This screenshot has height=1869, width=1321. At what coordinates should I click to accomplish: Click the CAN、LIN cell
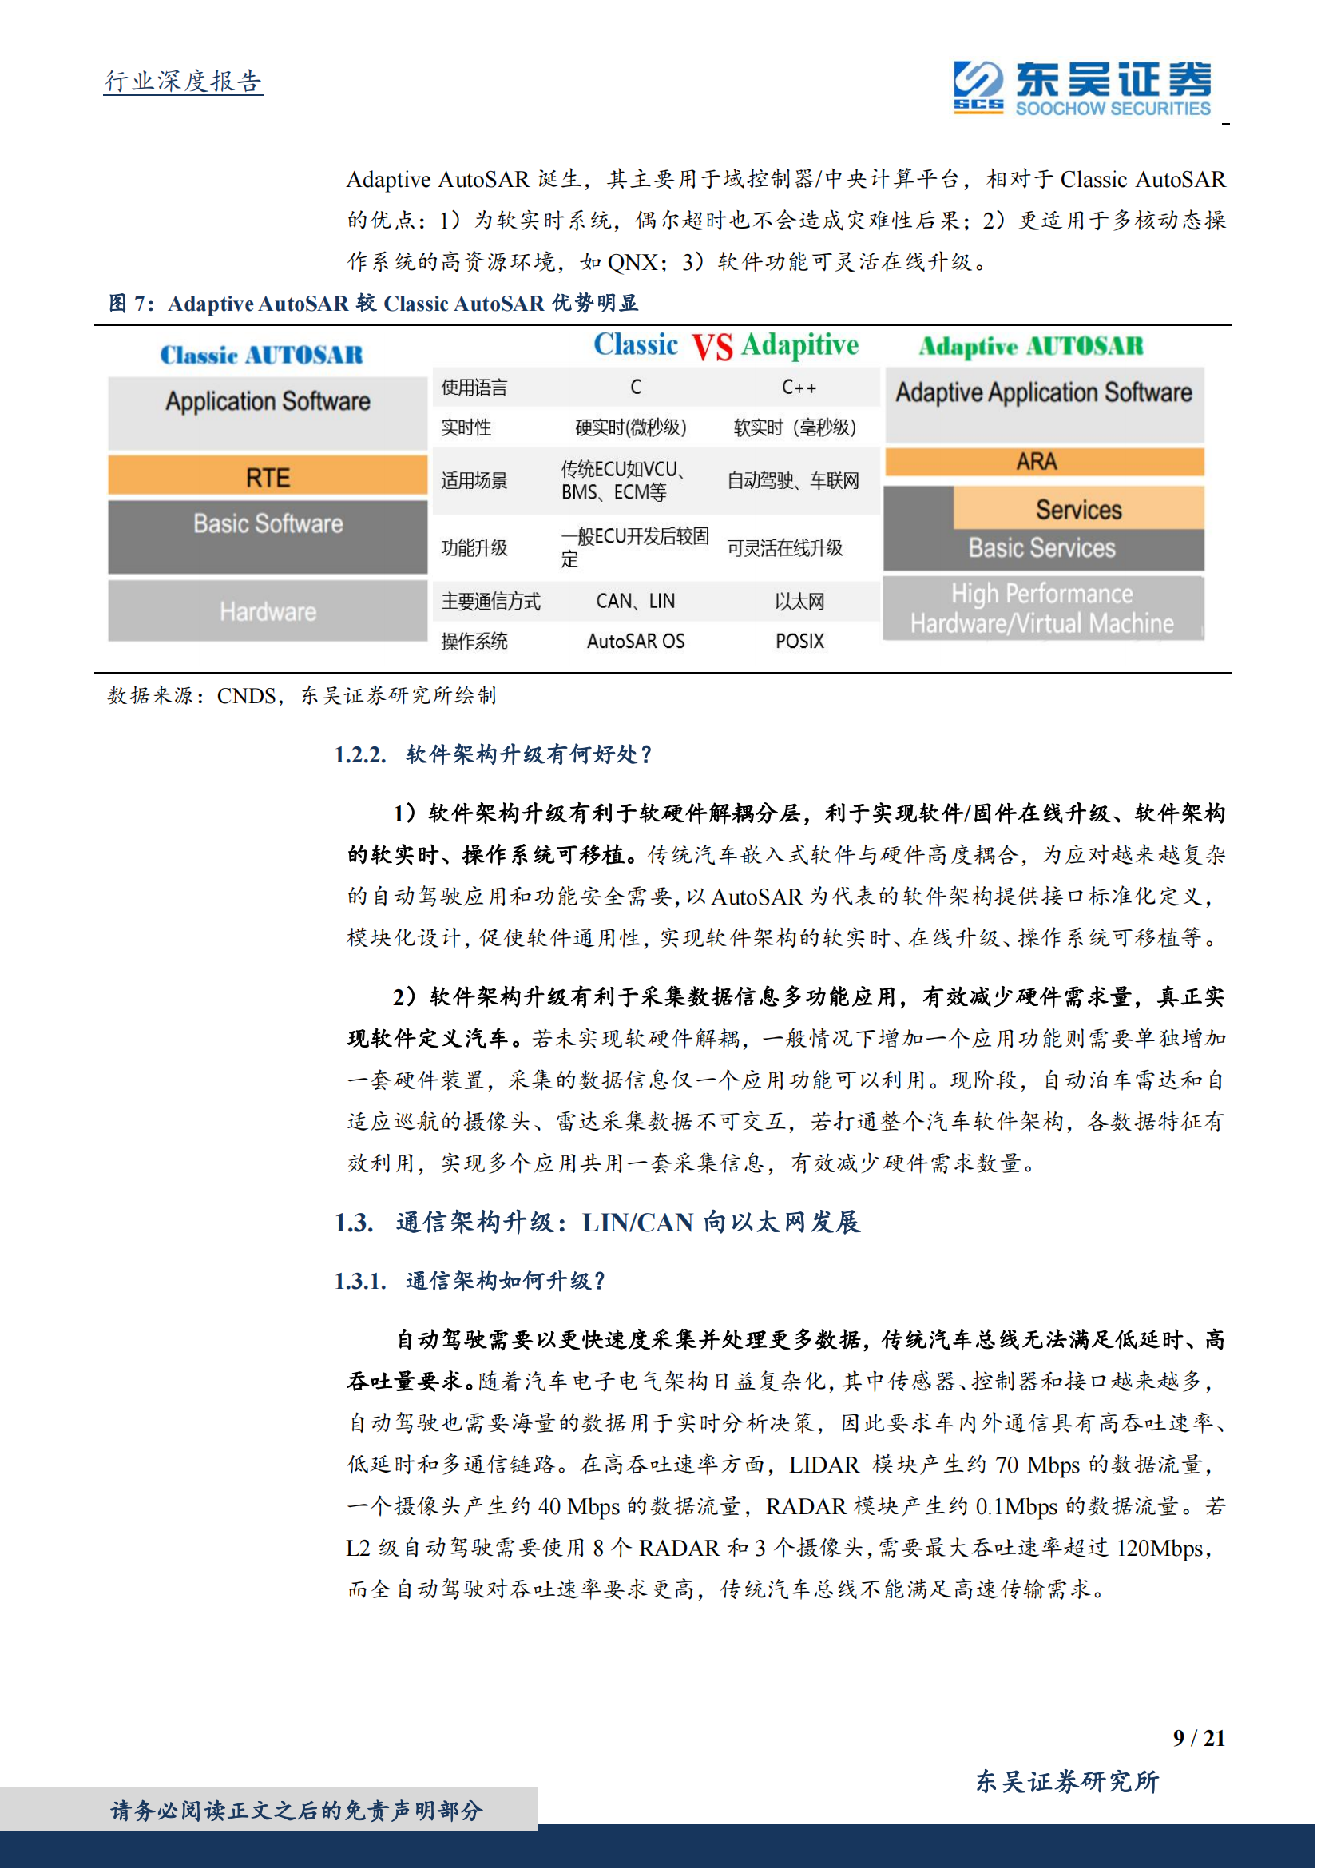636,602
